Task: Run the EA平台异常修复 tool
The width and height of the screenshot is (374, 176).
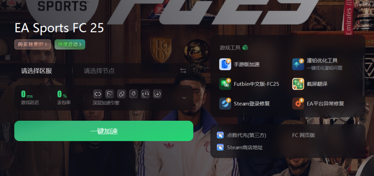Action: click(x=318, y=104)
